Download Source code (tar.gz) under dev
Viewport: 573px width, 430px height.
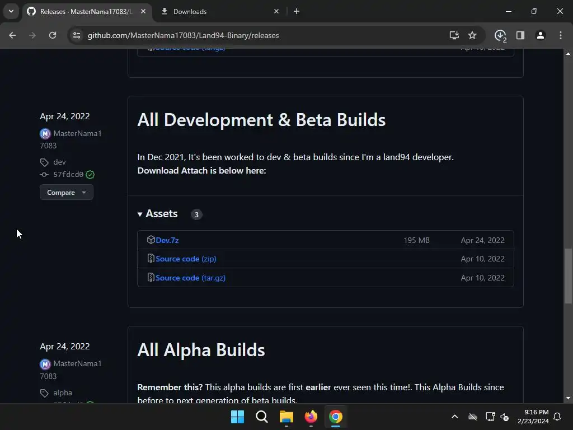tap(190, 278)
